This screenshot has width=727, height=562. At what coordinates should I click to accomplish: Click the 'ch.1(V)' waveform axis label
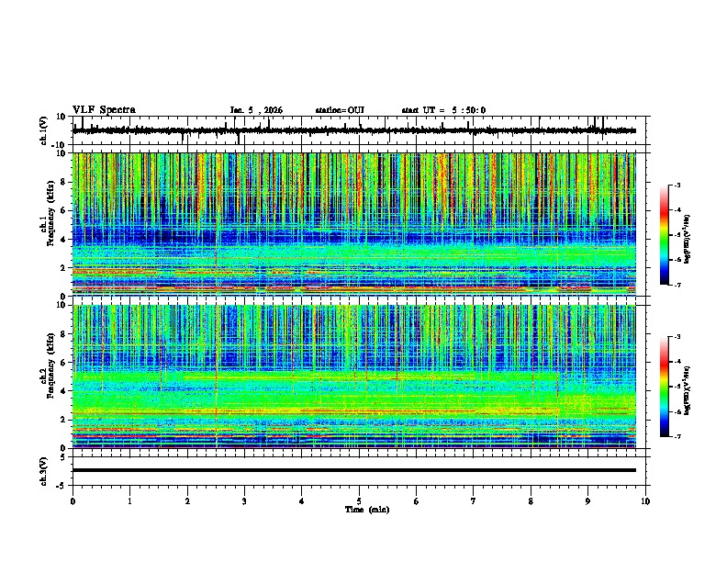(x=44, y=130)
